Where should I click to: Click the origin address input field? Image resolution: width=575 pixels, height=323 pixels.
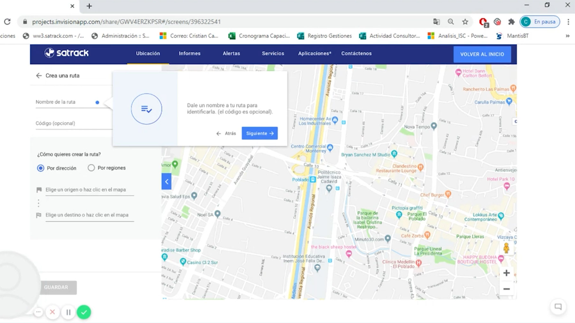89,190
